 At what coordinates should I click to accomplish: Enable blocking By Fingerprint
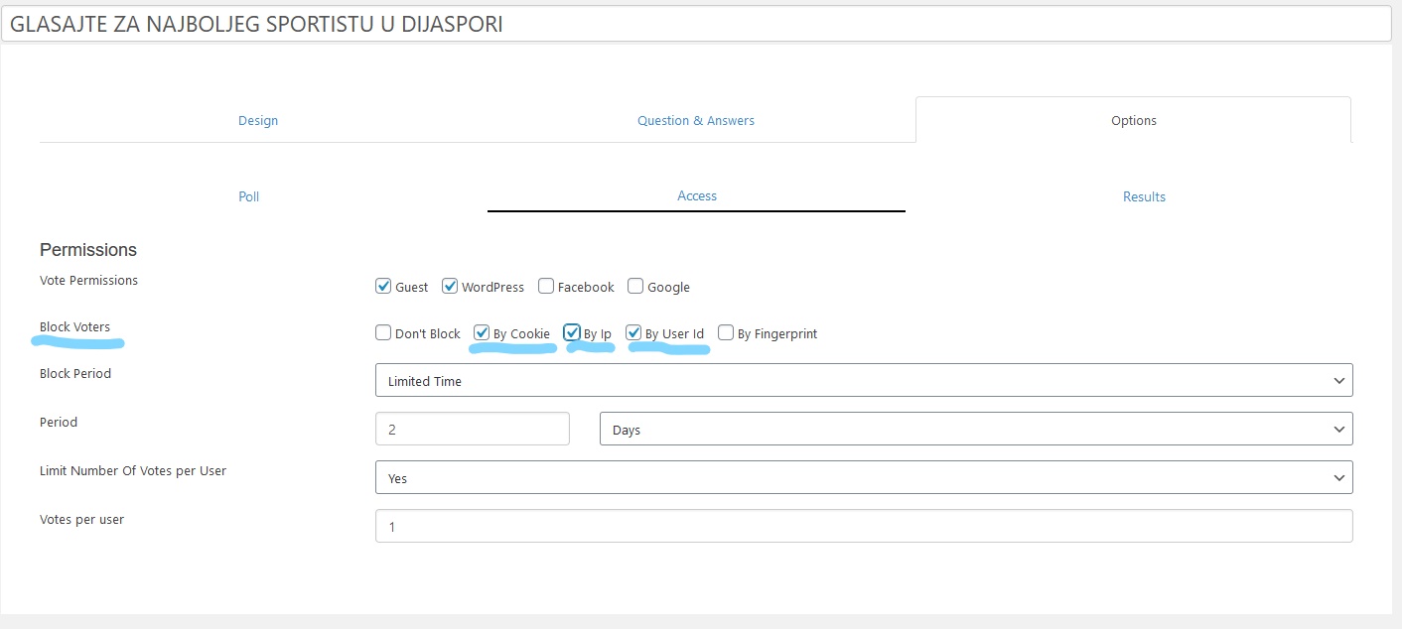click(x=726, y=332)
